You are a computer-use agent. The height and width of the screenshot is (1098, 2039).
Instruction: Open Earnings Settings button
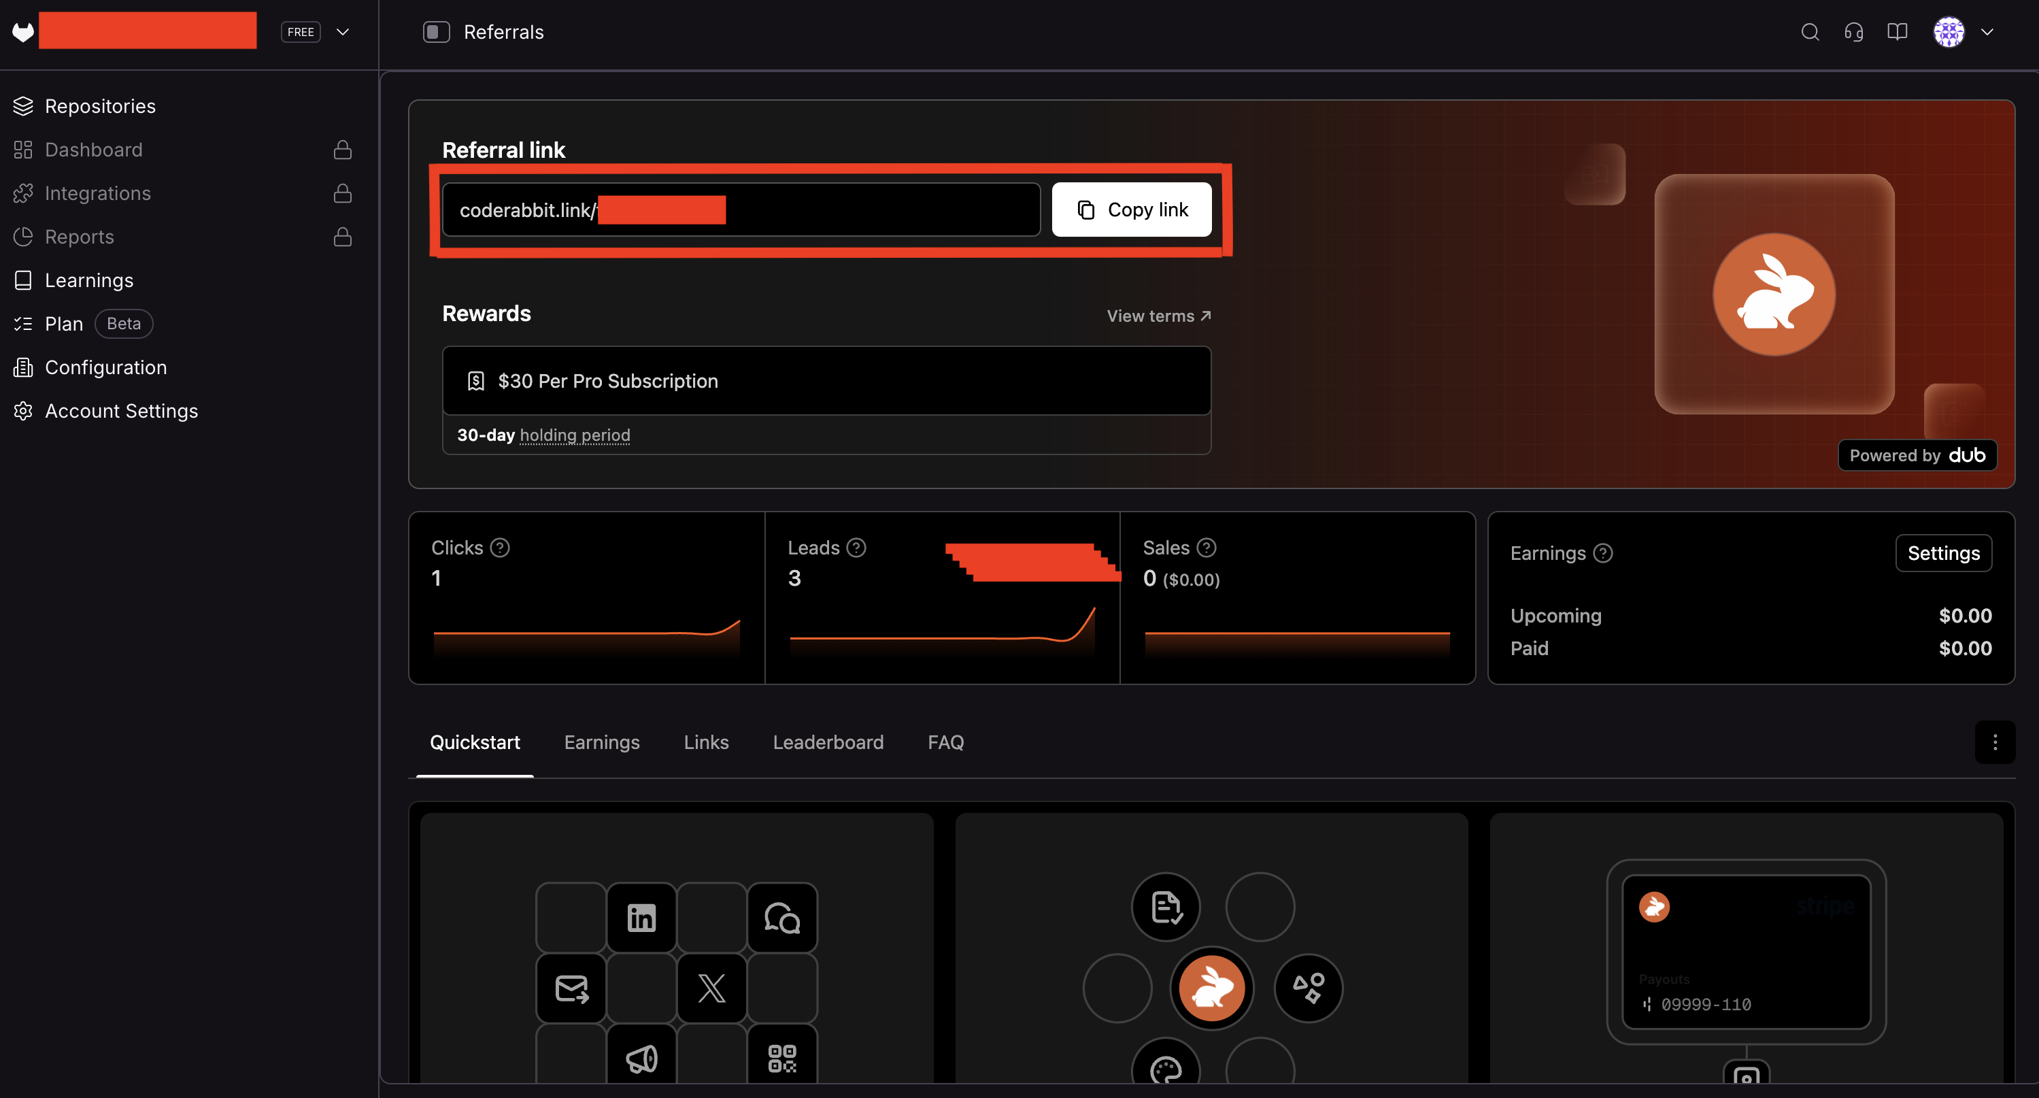coord(1943,553)
